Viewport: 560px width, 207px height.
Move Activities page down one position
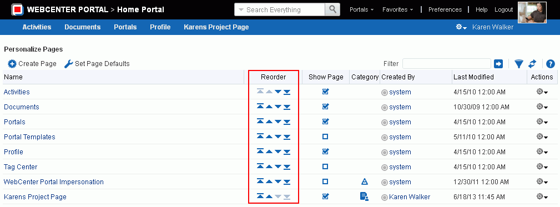tap(278, 92)
